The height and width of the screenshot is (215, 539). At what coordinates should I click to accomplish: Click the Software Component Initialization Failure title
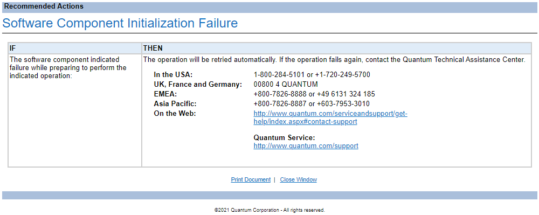(x=120, y=23)
